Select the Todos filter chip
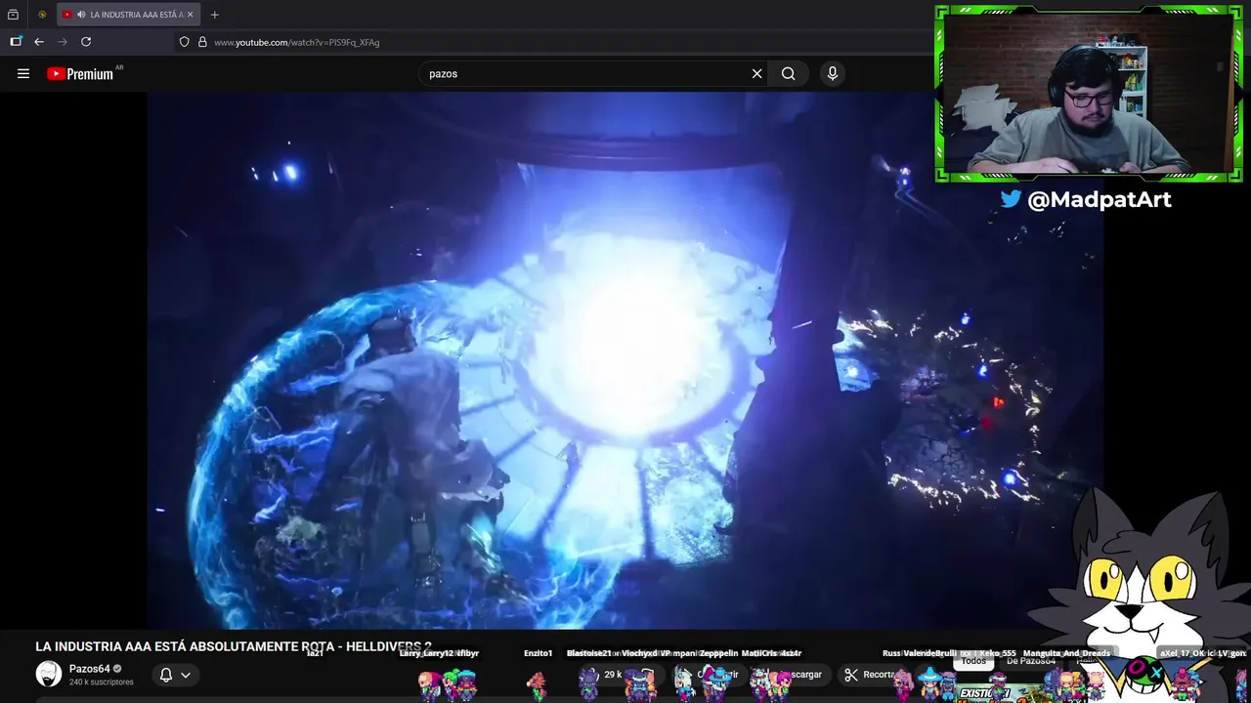 [x=973, y=661]
